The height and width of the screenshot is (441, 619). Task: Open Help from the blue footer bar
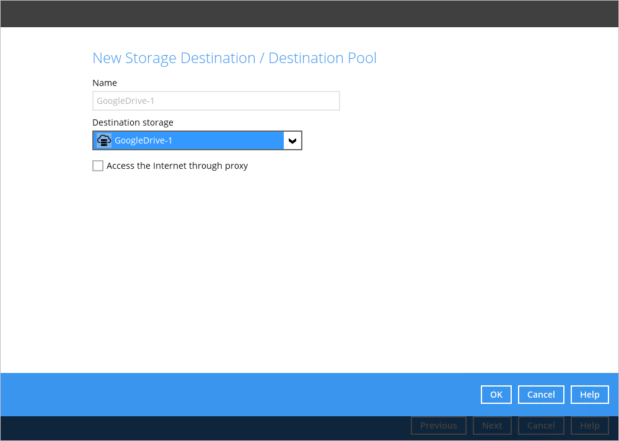pos(589,395)
